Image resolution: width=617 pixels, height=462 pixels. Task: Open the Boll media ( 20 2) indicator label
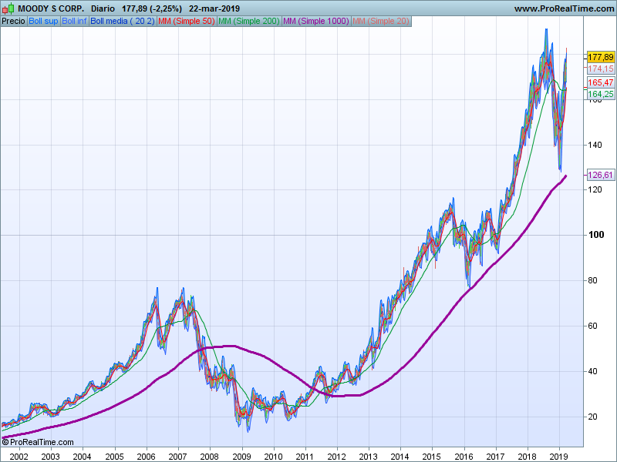pos(123,22)
